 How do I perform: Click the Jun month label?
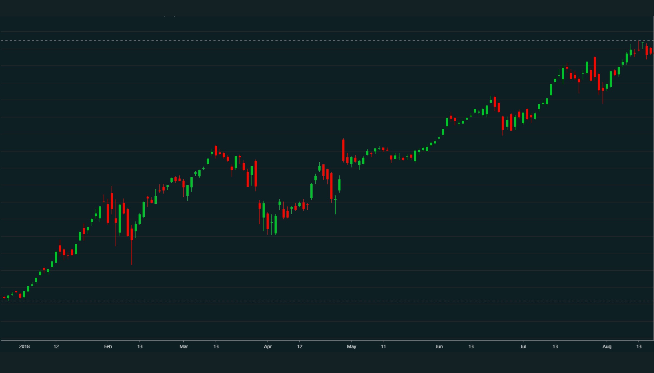coord(439,347)
